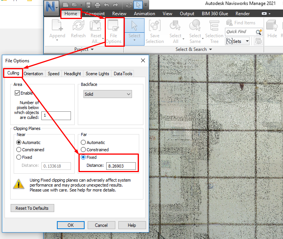
Task: Select the Speed tab in File Options
Action: point(53,74)
